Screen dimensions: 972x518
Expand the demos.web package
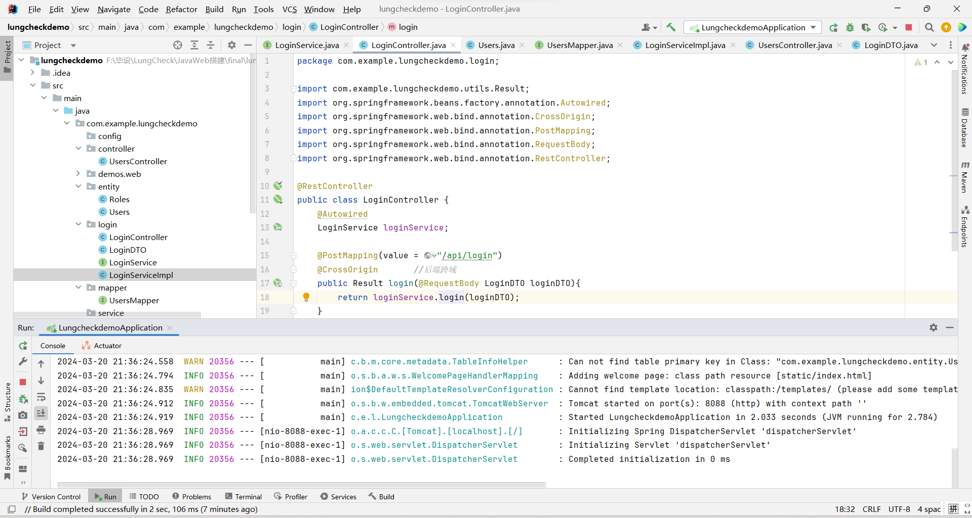(x=78, y=174)
